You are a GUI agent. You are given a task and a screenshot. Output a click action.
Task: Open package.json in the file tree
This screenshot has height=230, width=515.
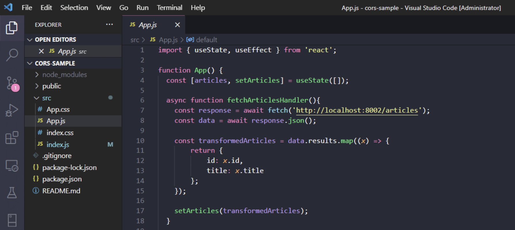pyautogui.click(x=62, y=179)
